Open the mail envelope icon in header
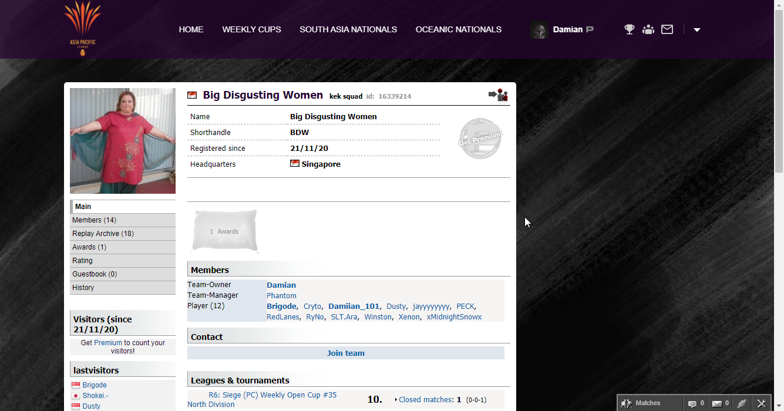Viewport: 784px width, 411px height. [x=667, y=29]
